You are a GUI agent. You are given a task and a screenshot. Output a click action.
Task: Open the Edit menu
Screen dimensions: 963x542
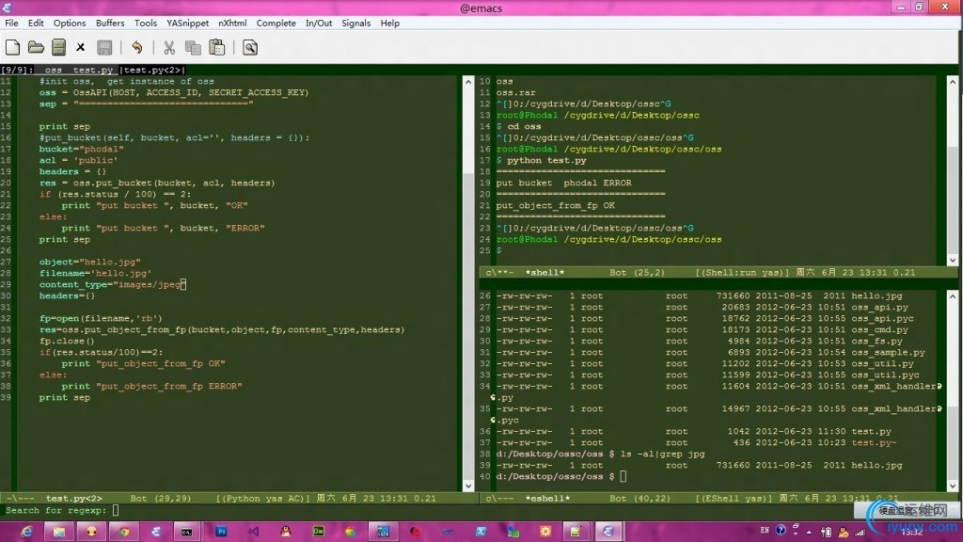(x=36, y=23)
